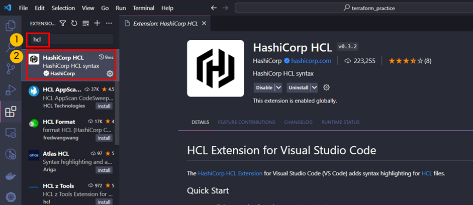Select Atlas HCL list item
The height and width of the screenshot is (205, 473).
pos(70,162)
